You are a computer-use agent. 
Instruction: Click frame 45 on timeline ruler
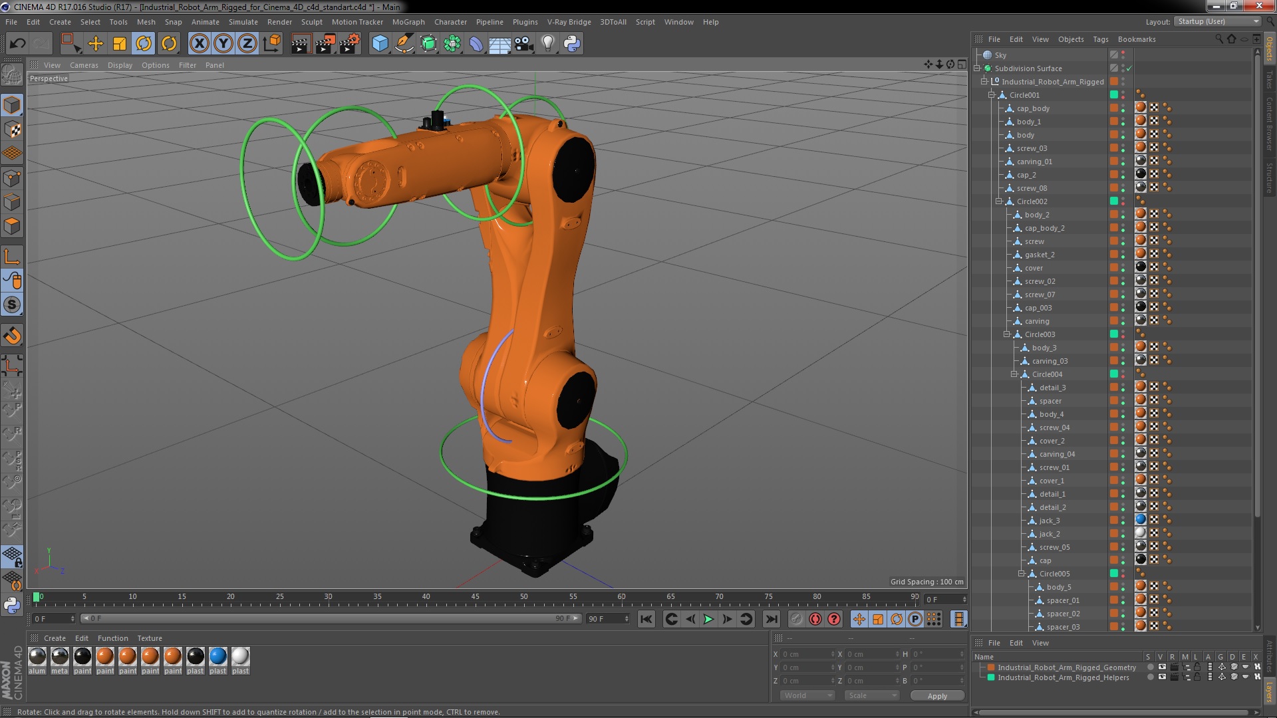pyautogui.click(x=475, y=597)
